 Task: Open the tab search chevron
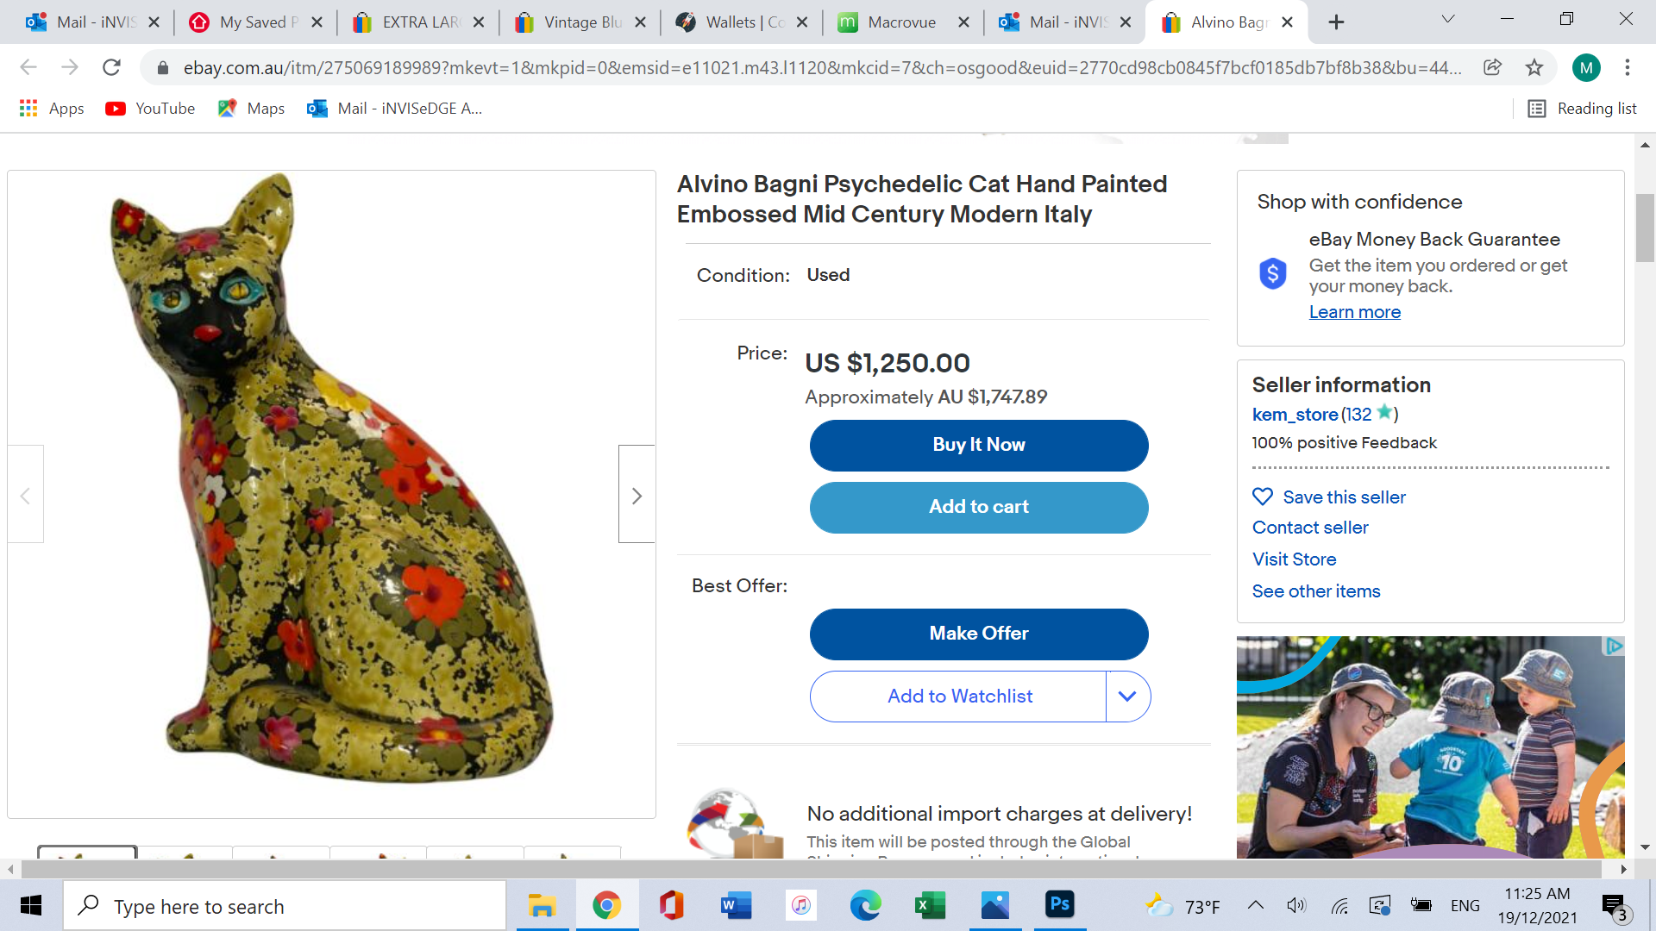tap(1448, 20)
